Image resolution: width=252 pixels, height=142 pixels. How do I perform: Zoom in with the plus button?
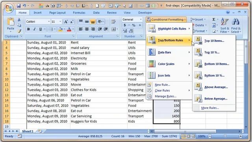coord(241,136)
